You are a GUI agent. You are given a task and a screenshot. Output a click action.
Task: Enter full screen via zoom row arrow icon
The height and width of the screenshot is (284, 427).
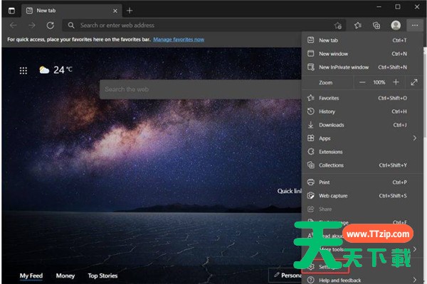pyautogui.click(x=414, y=82)
